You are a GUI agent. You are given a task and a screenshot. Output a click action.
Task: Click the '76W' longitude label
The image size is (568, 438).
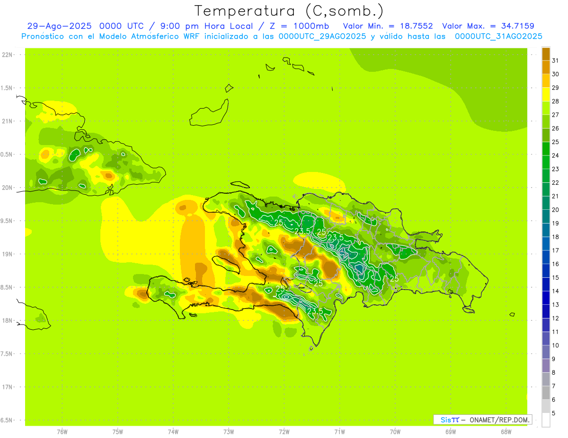click(x=62, y=431)
